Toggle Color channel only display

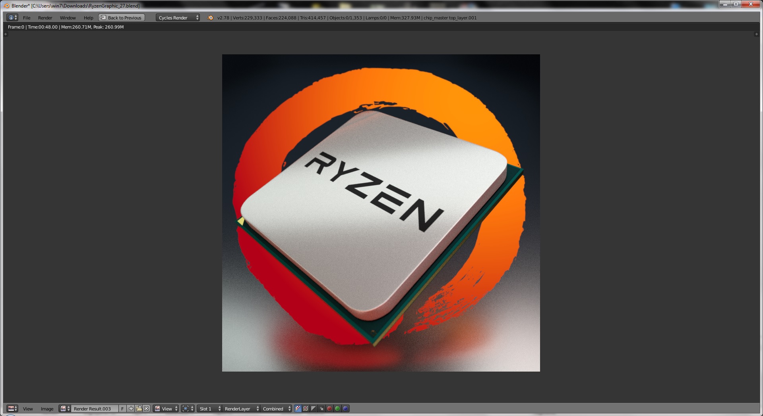click(x=306, y=408)
